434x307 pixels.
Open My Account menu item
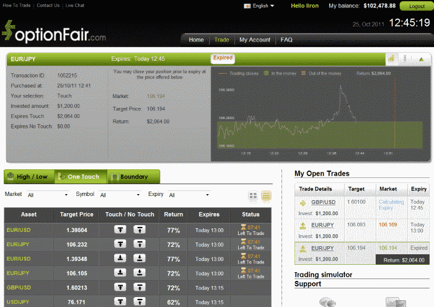coord(255,40)
